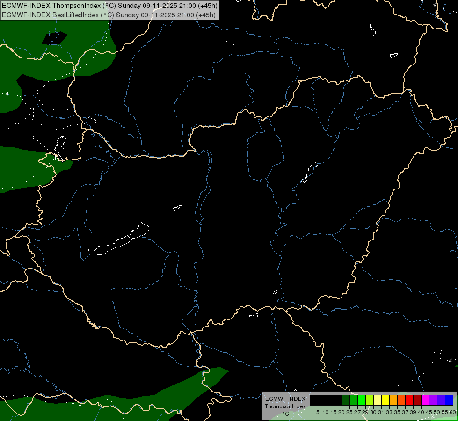Pick the orange 33–35 legend swatch
The width and height of the screenshot is (458, 421).
point(393,400)
